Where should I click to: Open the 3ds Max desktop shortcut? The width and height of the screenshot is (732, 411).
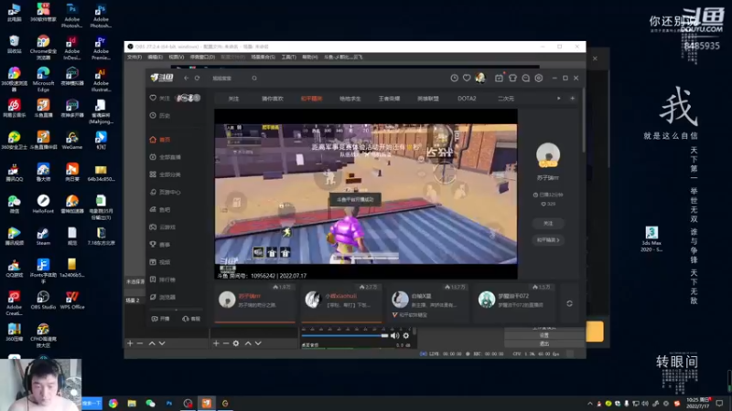point(651,238)
